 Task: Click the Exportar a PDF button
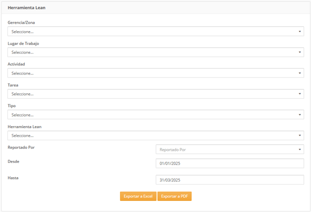tap(174, 196)
